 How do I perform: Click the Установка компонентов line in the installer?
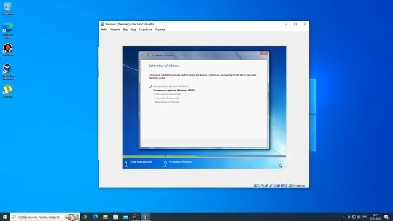(x=166, y=94)
